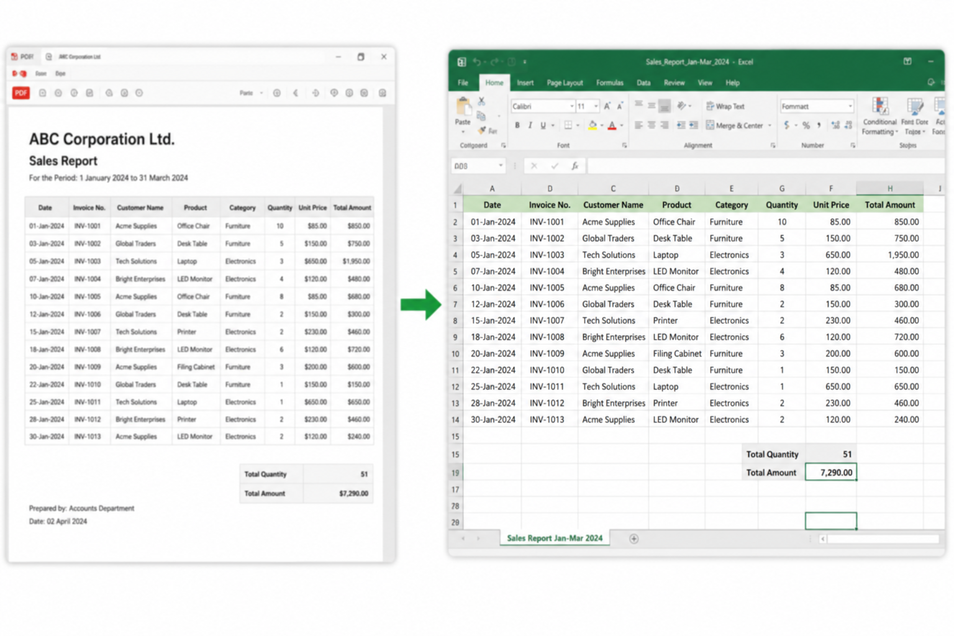The image size is (954, 636).
Task: Open the font color arrow dropdown
Action: pos(621,125)
